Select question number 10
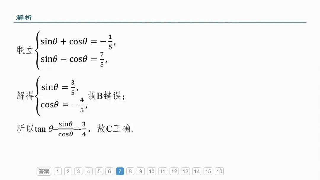The height and width of the screenshot is (180, 320). (x=151, y=171)
